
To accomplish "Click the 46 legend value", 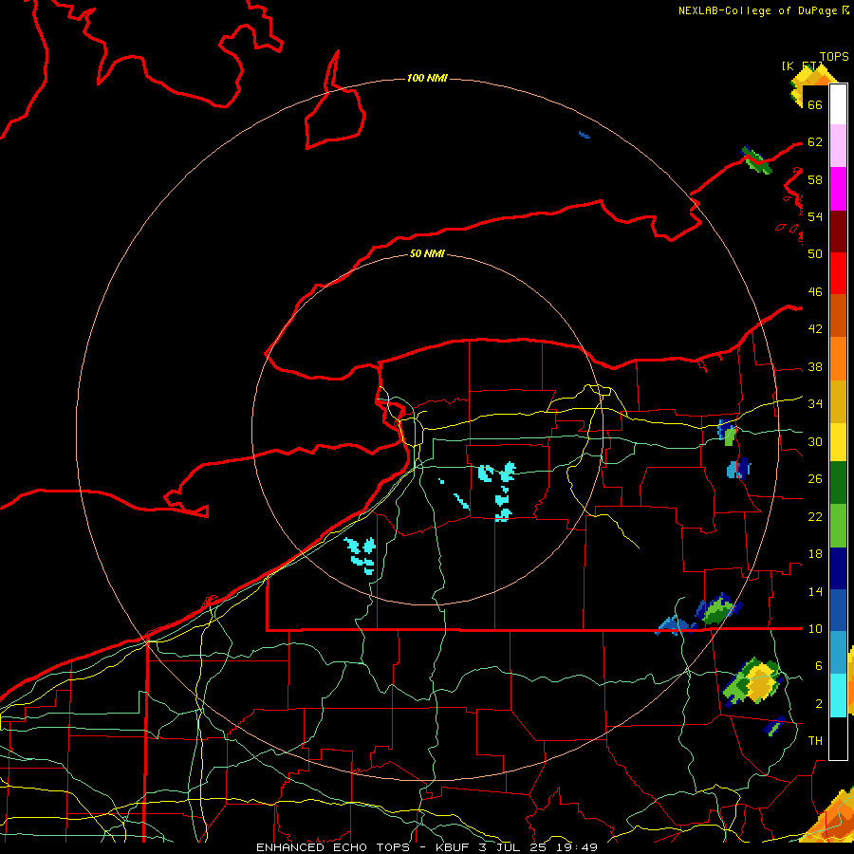I will click(x=815, y=292).
